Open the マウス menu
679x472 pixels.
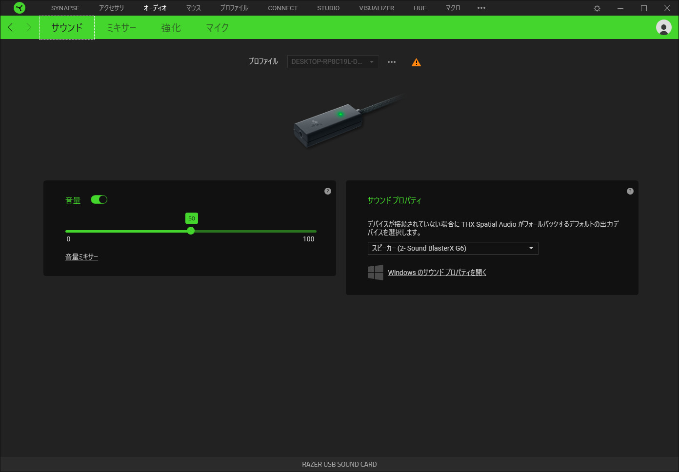coord(194,8)
